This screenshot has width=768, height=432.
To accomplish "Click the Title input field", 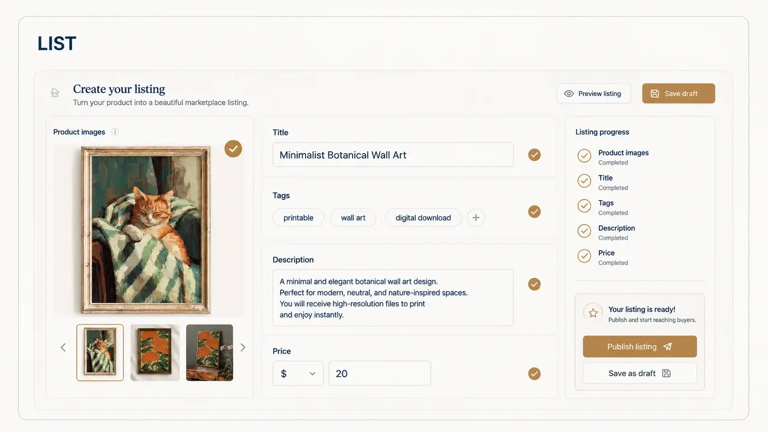I will [x=393, y=155].
